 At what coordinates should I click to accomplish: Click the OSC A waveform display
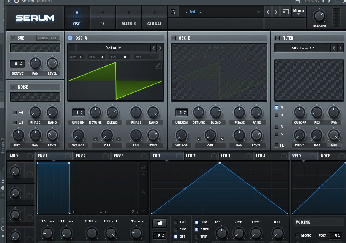click(x=115, y=81)
